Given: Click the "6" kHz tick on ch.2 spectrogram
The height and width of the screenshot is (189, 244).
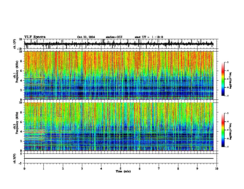Looking at the screenshot, I should [x=22, y=122].
